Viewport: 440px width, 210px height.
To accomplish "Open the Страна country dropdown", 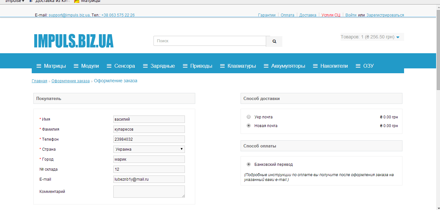I will (x=149, y=149).
